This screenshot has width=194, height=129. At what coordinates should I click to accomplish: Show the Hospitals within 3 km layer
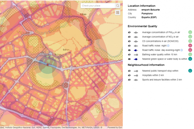click(x=129, y=75)
